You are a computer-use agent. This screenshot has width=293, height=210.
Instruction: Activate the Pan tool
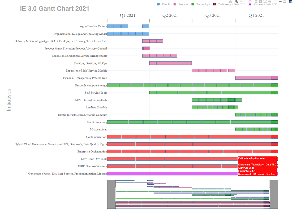(x=241, y=2)
